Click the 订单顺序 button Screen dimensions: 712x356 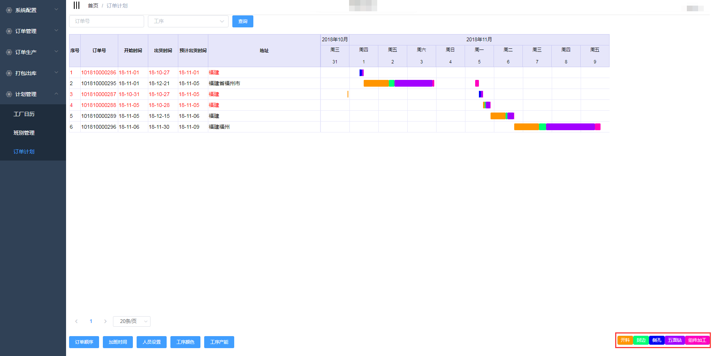point(84,342)
